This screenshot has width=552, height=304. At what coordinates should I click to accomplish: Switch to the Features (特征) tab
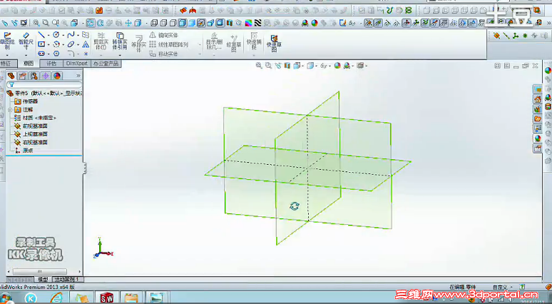coord(5,64)
